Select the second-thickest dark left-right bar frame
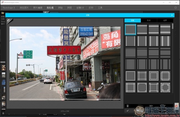 pos(153,64)
